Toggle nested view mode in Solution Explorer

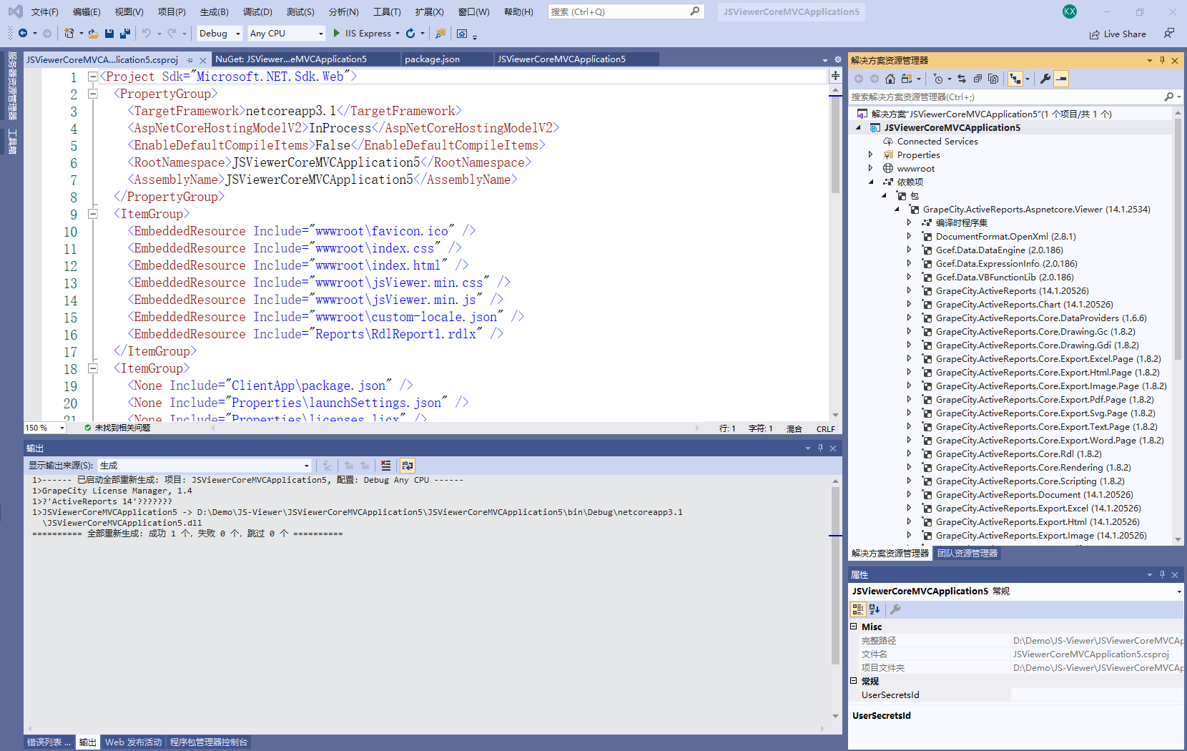(x=1015, y=79)
